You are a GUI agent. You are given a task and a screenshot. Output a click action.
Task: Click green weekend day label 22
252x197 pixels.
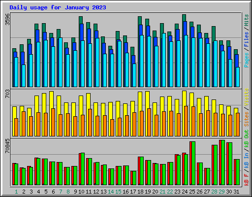tap(170, 192)
